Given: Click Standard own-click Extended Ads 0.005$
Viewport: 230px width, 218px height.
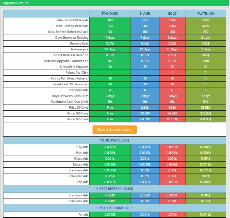Looking at the screenshot, I should point(110,176).
